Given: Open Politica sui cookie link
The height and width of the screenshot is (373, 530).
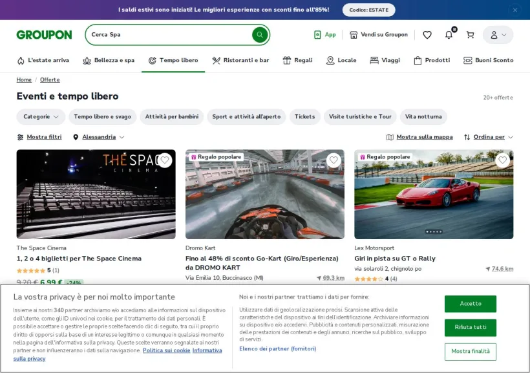Looking at the screenshot, I should click(166, 350).
